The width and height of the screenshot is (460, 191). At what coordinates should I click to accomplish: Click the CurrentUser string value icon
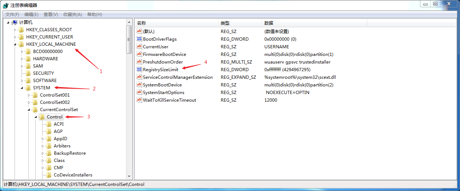pos(139,46)
